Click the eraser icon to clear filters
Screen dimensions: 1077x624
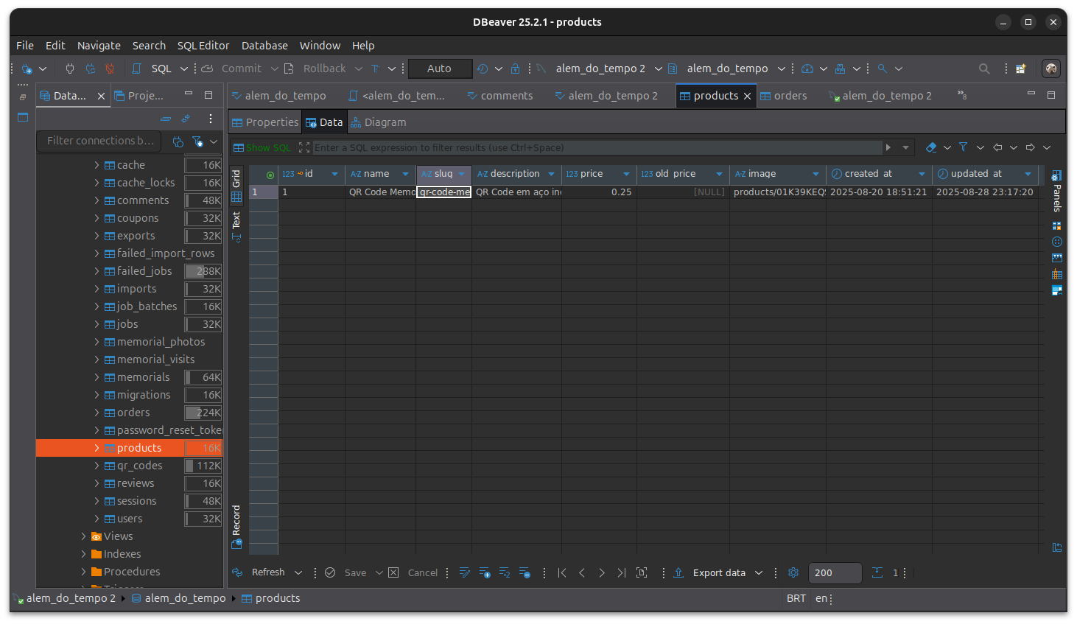click(x=931, y=147)
